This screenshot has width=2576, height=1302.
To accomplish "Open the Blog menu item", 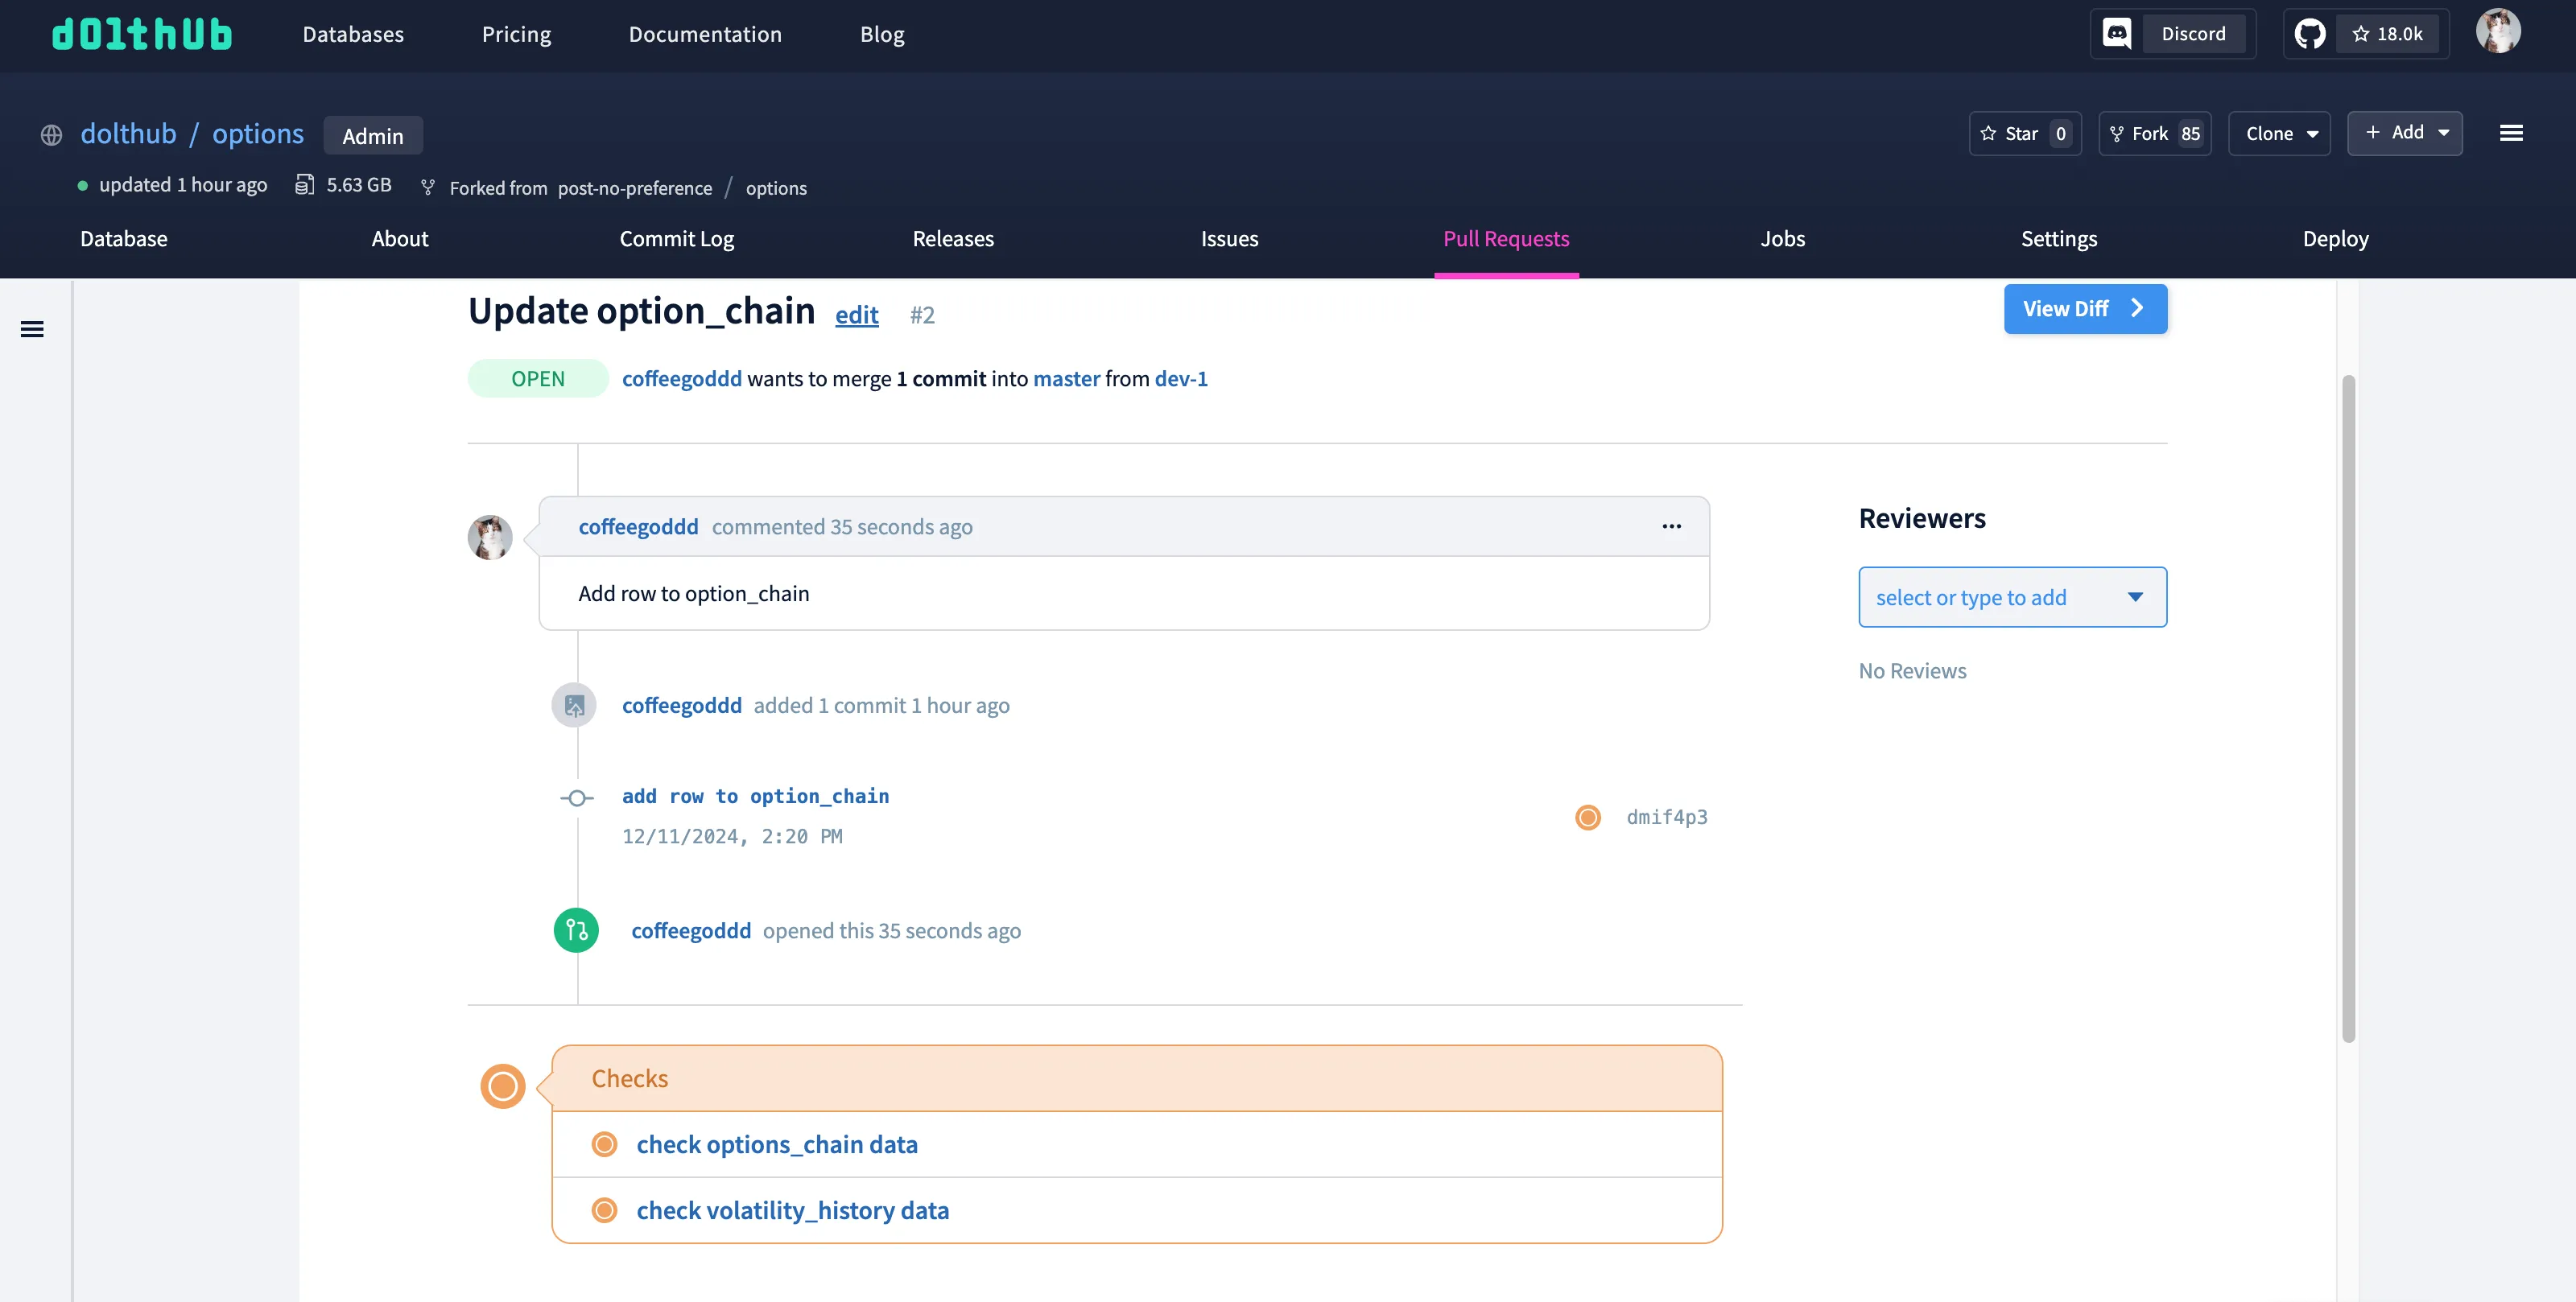I will (x=882, y=33).
